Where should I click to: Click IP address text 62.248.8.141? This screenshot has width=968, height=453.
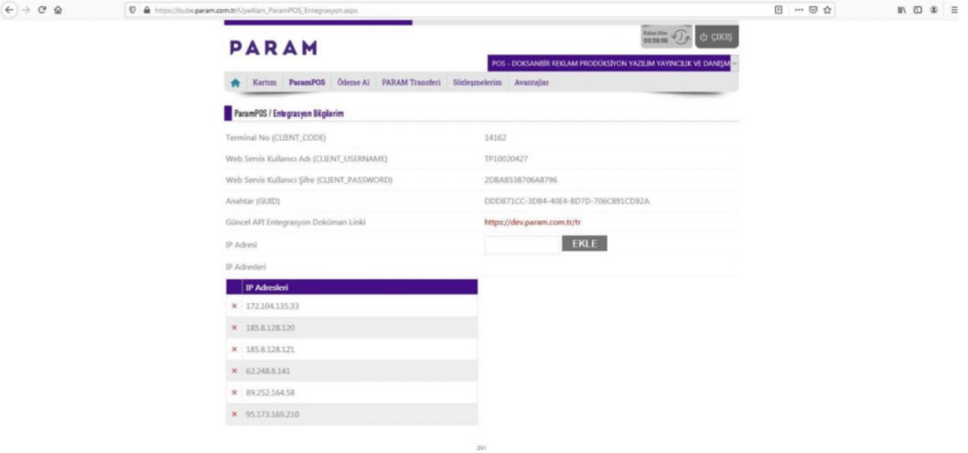(268, 371)
